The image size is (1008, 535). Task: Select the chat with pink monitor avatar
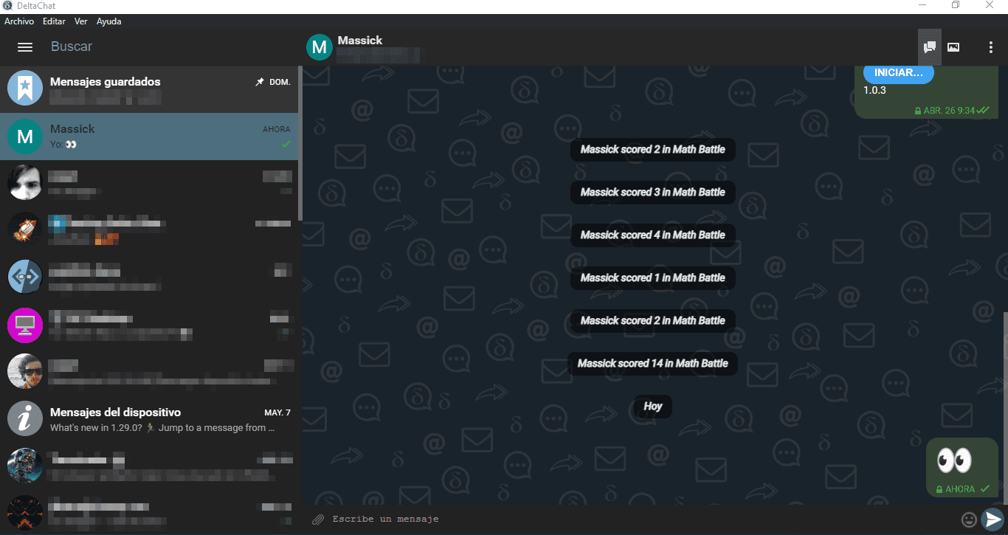[148, 325]
